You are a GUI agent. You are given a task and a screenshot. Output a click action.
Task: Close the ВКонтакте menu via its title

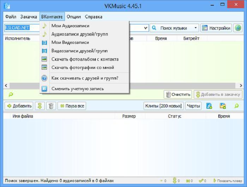(x=52, y=17)
